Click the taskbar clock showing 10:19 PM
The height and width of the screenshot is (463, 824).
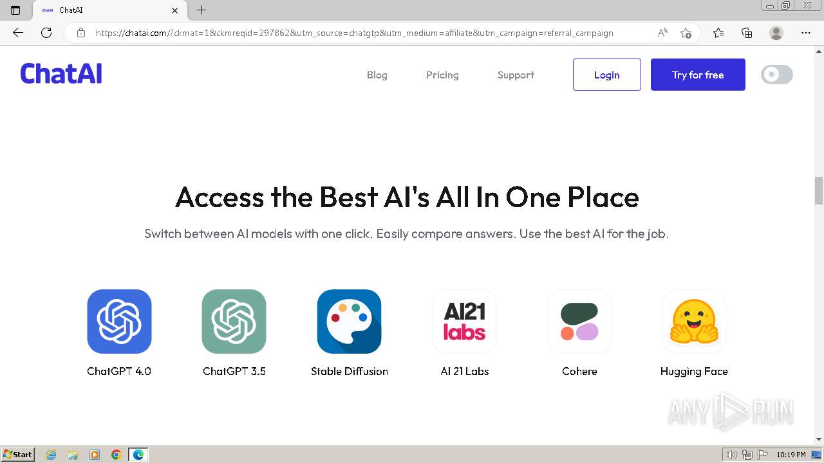791,455
